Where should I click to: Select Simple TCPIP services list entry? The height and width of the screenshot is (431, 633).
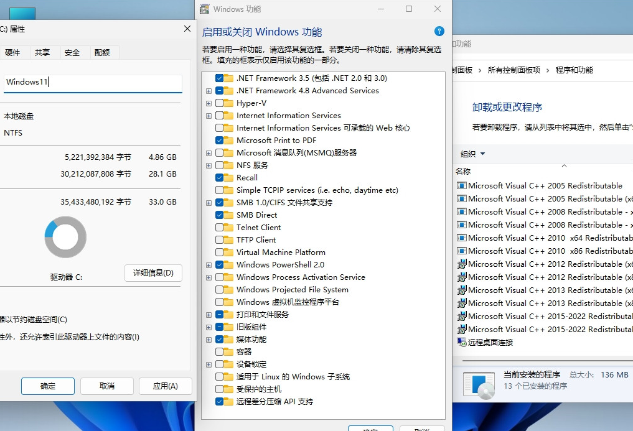317,190
